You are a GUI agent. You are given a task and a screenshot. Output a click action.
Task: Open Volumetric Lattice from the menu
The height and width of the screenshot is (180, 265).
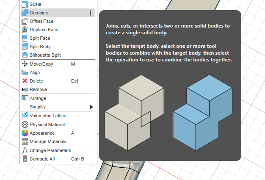click(x=47, y=116)
